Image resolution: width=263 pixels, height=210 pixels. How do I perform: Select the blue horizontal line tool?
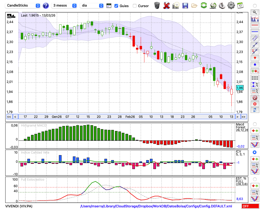255,32
